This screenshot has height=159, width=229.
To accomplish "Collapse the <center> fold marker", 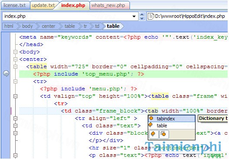I will [15, 59].
